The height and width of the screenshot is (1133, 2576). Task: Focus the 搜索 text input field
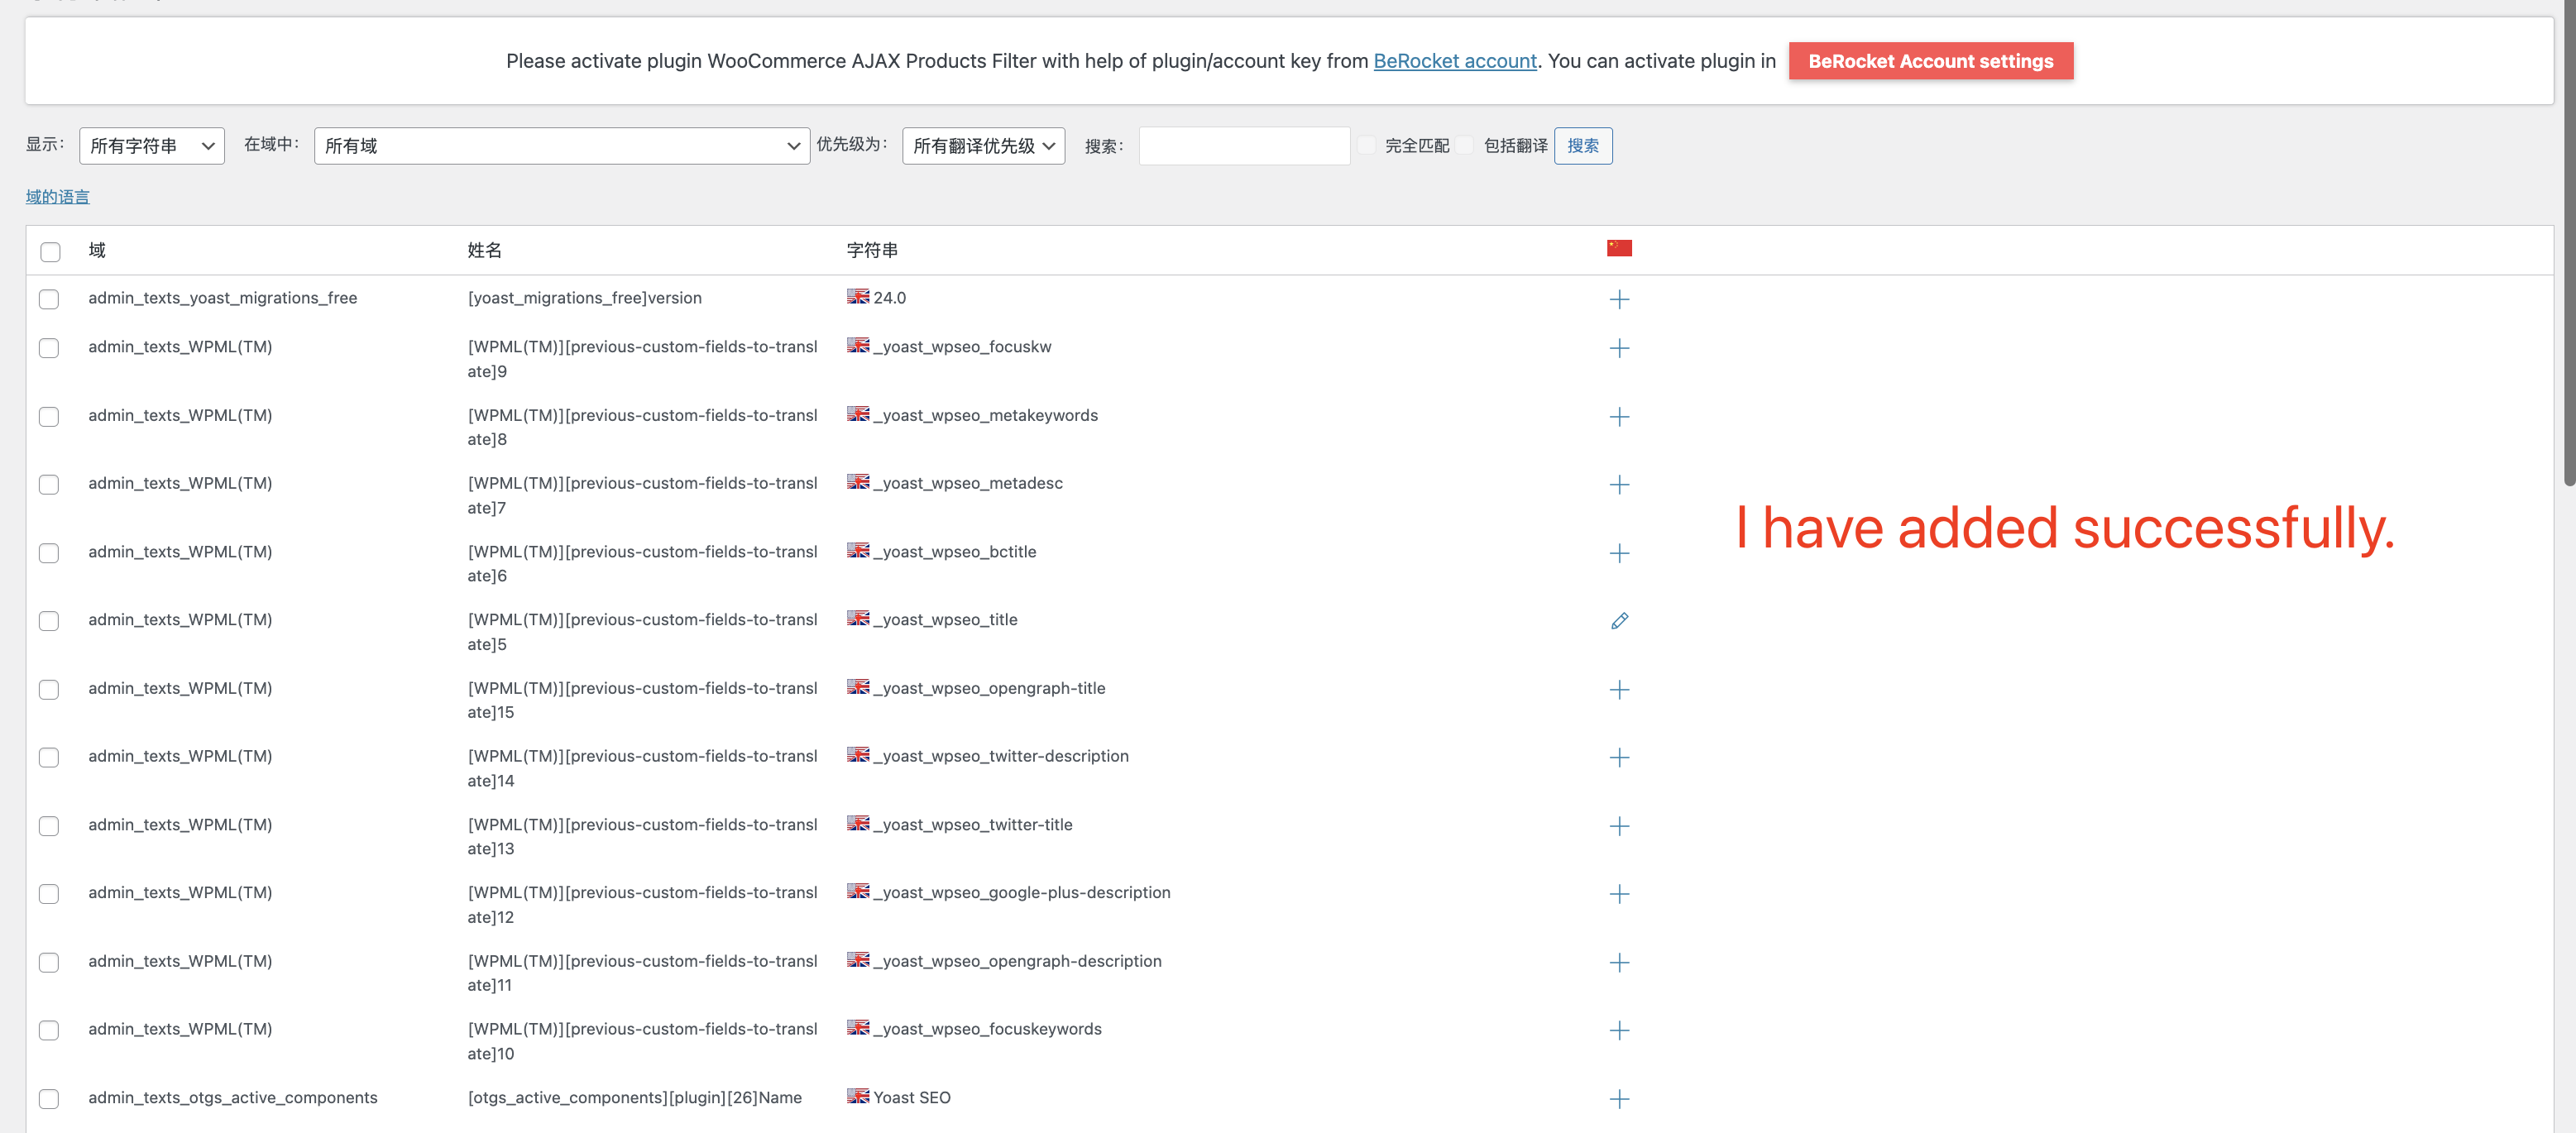[x=1244, y=146]
